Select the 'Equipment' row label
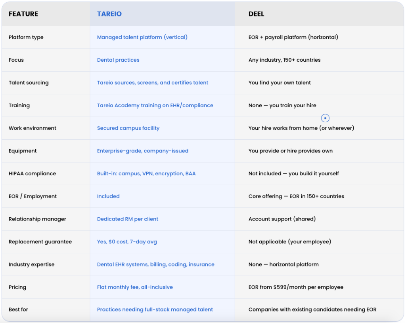 [23, 151]
